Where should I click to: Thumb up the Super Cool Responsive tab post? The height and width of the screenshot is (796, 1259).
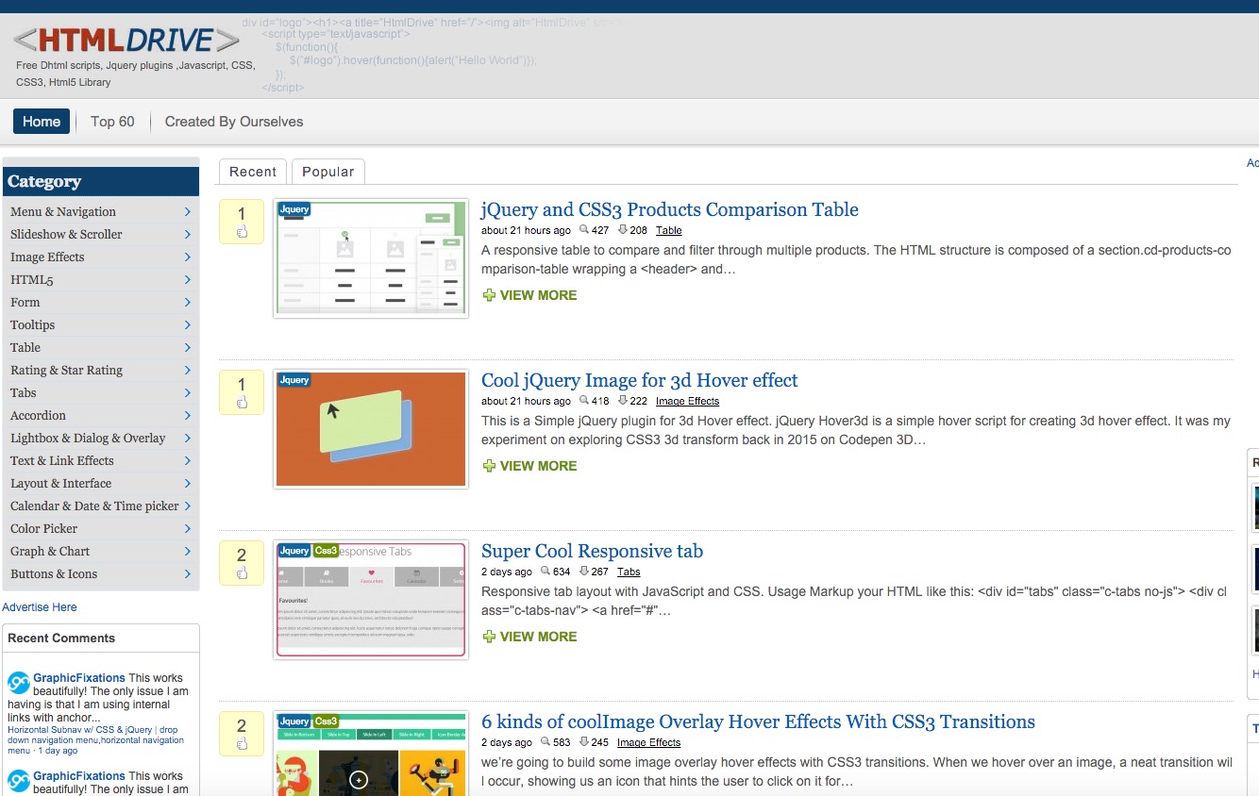click(242, 573)
